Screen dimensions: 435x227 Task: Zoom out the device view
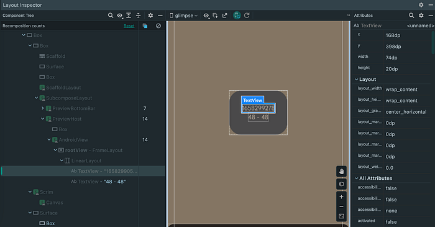[342, 206]
